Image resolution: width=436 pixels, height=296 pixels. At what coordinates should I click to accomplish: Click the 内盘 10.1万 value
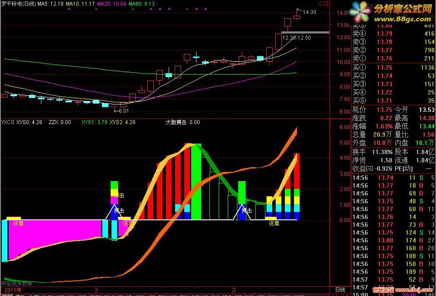425,143
